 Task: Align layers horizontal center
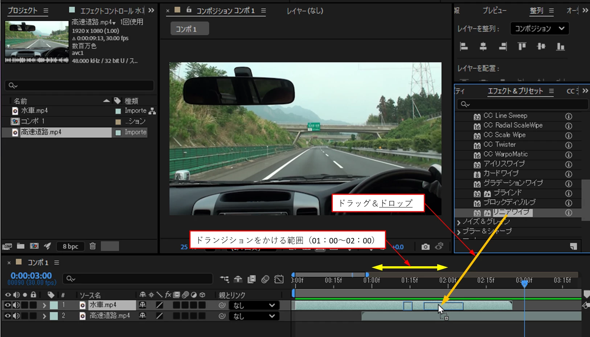point(483,46)
